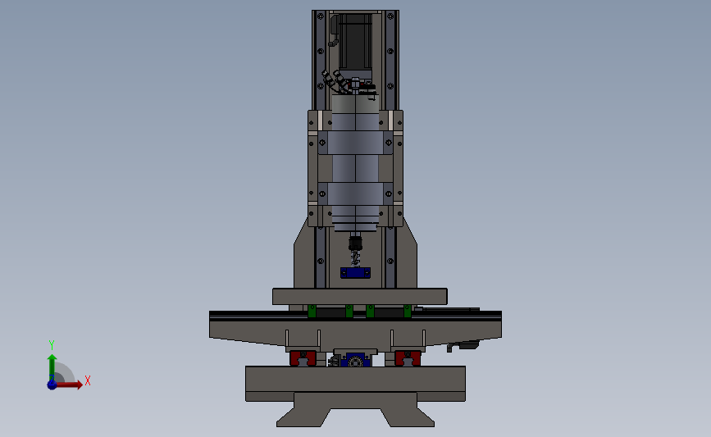Select the black collet nut under the spindle
This screenshot has width=711, height=437.
[x=356, y=244]
